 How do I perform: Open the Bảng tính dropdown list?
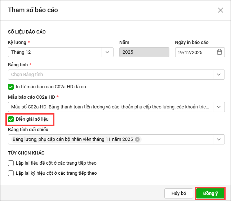[219, 75]
